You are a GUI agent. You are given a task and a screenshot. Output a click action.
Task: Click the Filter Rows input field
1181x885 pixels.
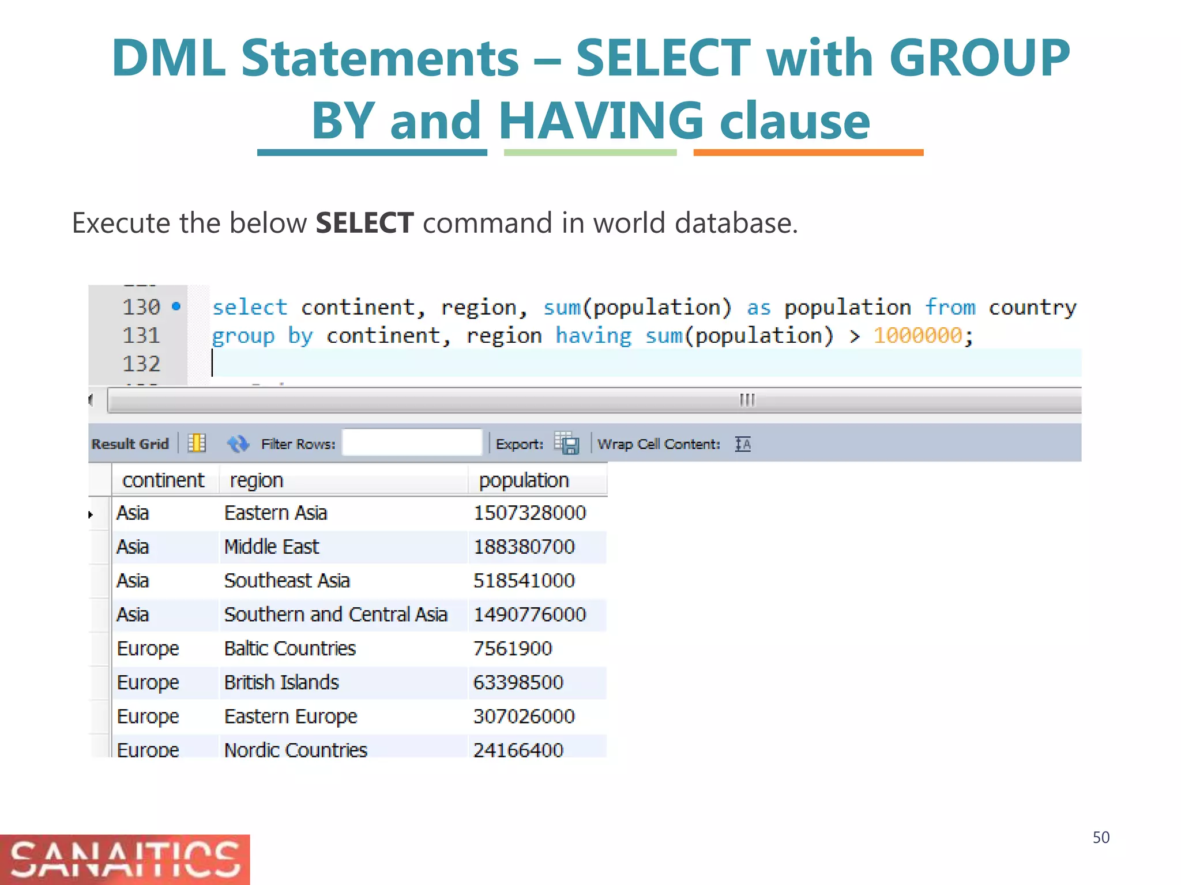tap(412, 442)
